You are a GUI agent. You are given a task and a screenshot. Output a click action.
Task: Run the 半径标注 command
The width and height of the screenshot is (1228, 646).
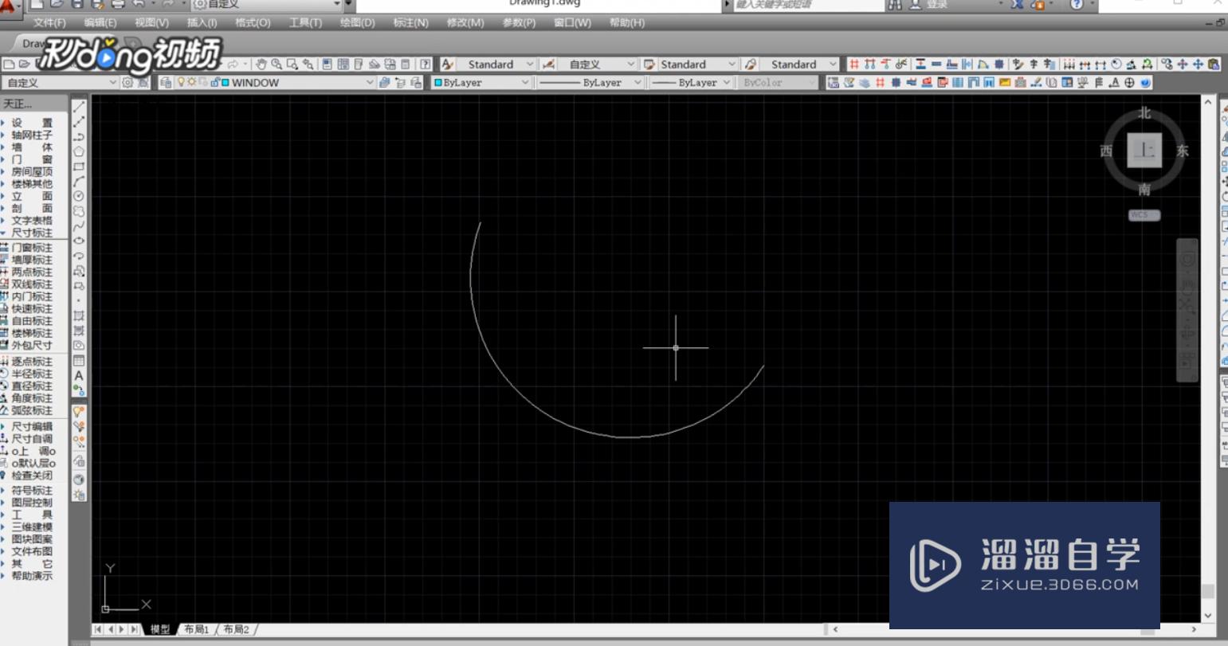click(32, 374)
